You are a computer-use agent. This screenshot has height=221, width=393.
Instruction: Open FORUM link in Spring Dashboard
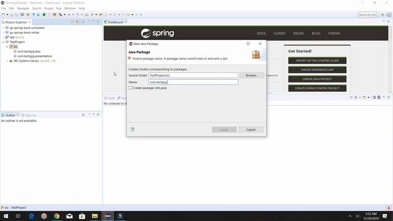(x=334, y=33)
